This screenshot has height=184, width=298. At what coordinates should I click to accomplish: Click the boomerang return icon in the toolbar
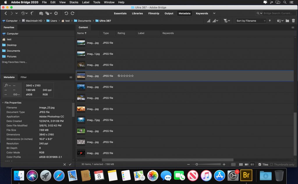tap(32, 13)
